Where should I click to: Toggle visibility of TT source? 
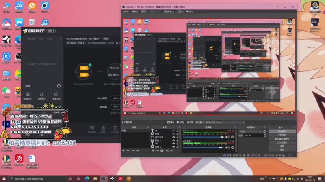(173, 131)
